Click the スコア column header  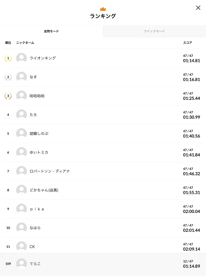187,43
